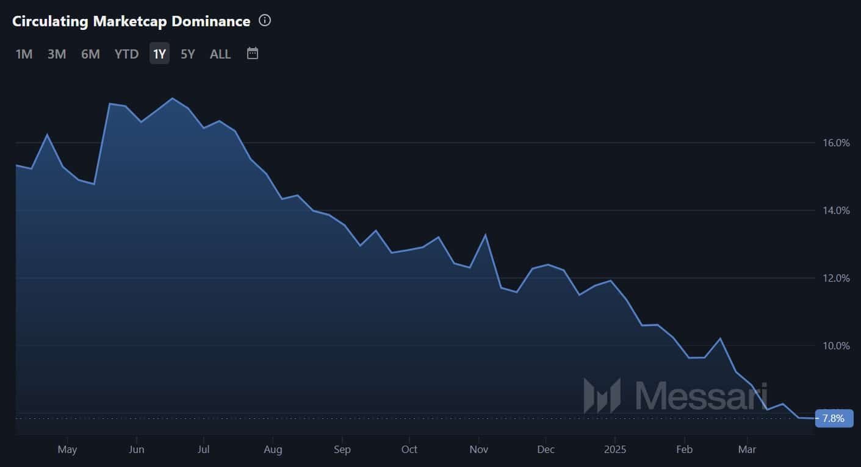
Task: Select the 1M time range
Action: (x=24, y=54)
